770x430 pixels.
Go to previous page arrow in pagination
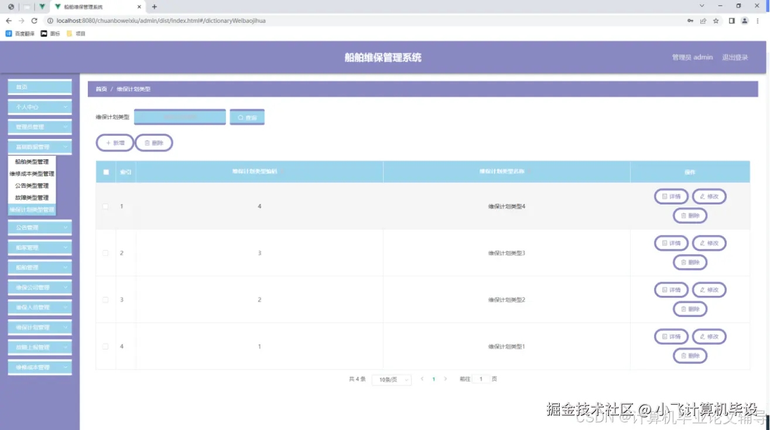pos(422,379)
